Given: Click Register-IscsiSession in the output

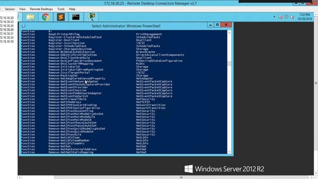Looking at the screenshot, I should (x=67, y=43).
